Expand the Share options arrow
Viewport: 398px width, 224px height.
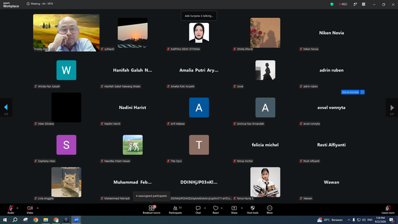(242, 208)
